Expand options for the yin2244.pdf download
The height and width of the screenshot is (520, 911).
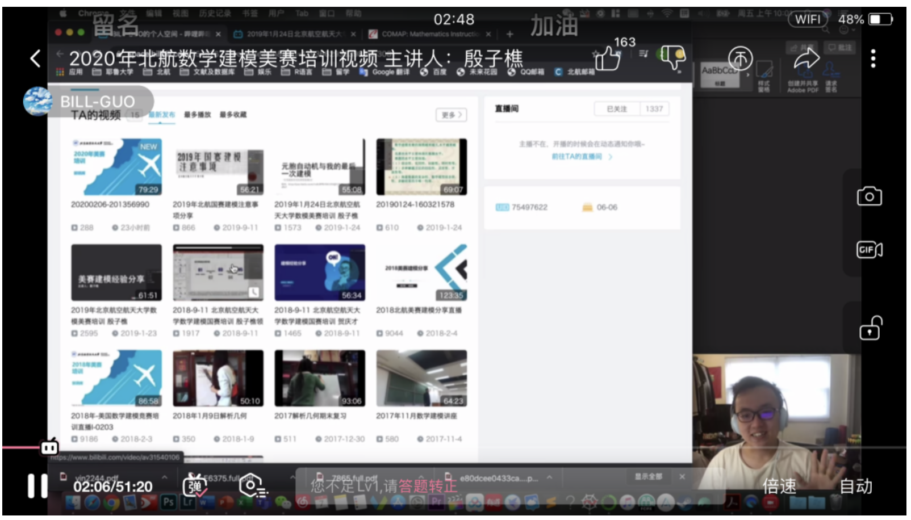(165, 477)
